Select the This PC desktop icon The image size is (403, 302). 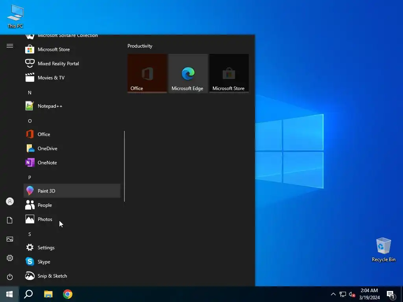point(15,16)
